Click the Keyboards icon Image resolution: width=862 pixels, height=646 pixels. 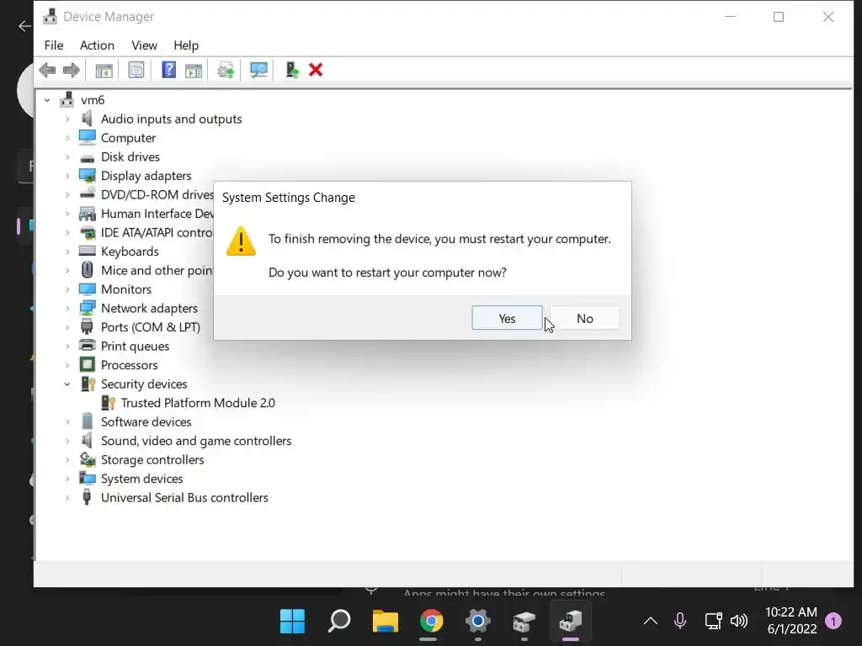[x=87, y=251]
